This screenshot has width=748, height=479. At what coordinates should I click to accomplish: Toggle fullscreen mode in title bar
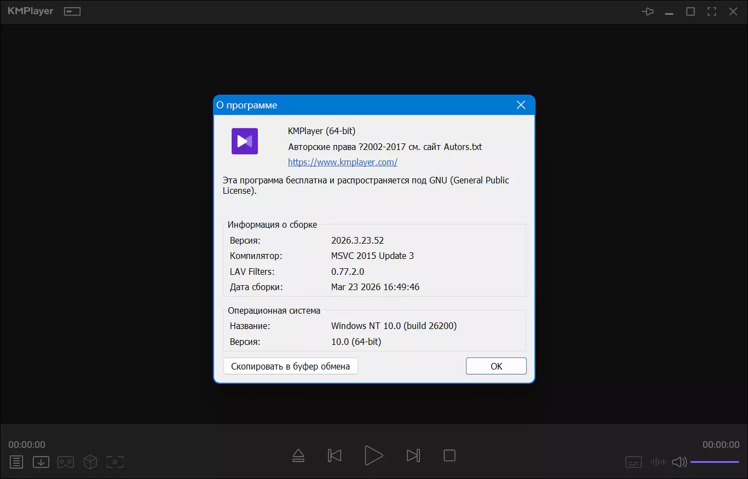pyautogui.click(x=712, y=11)
